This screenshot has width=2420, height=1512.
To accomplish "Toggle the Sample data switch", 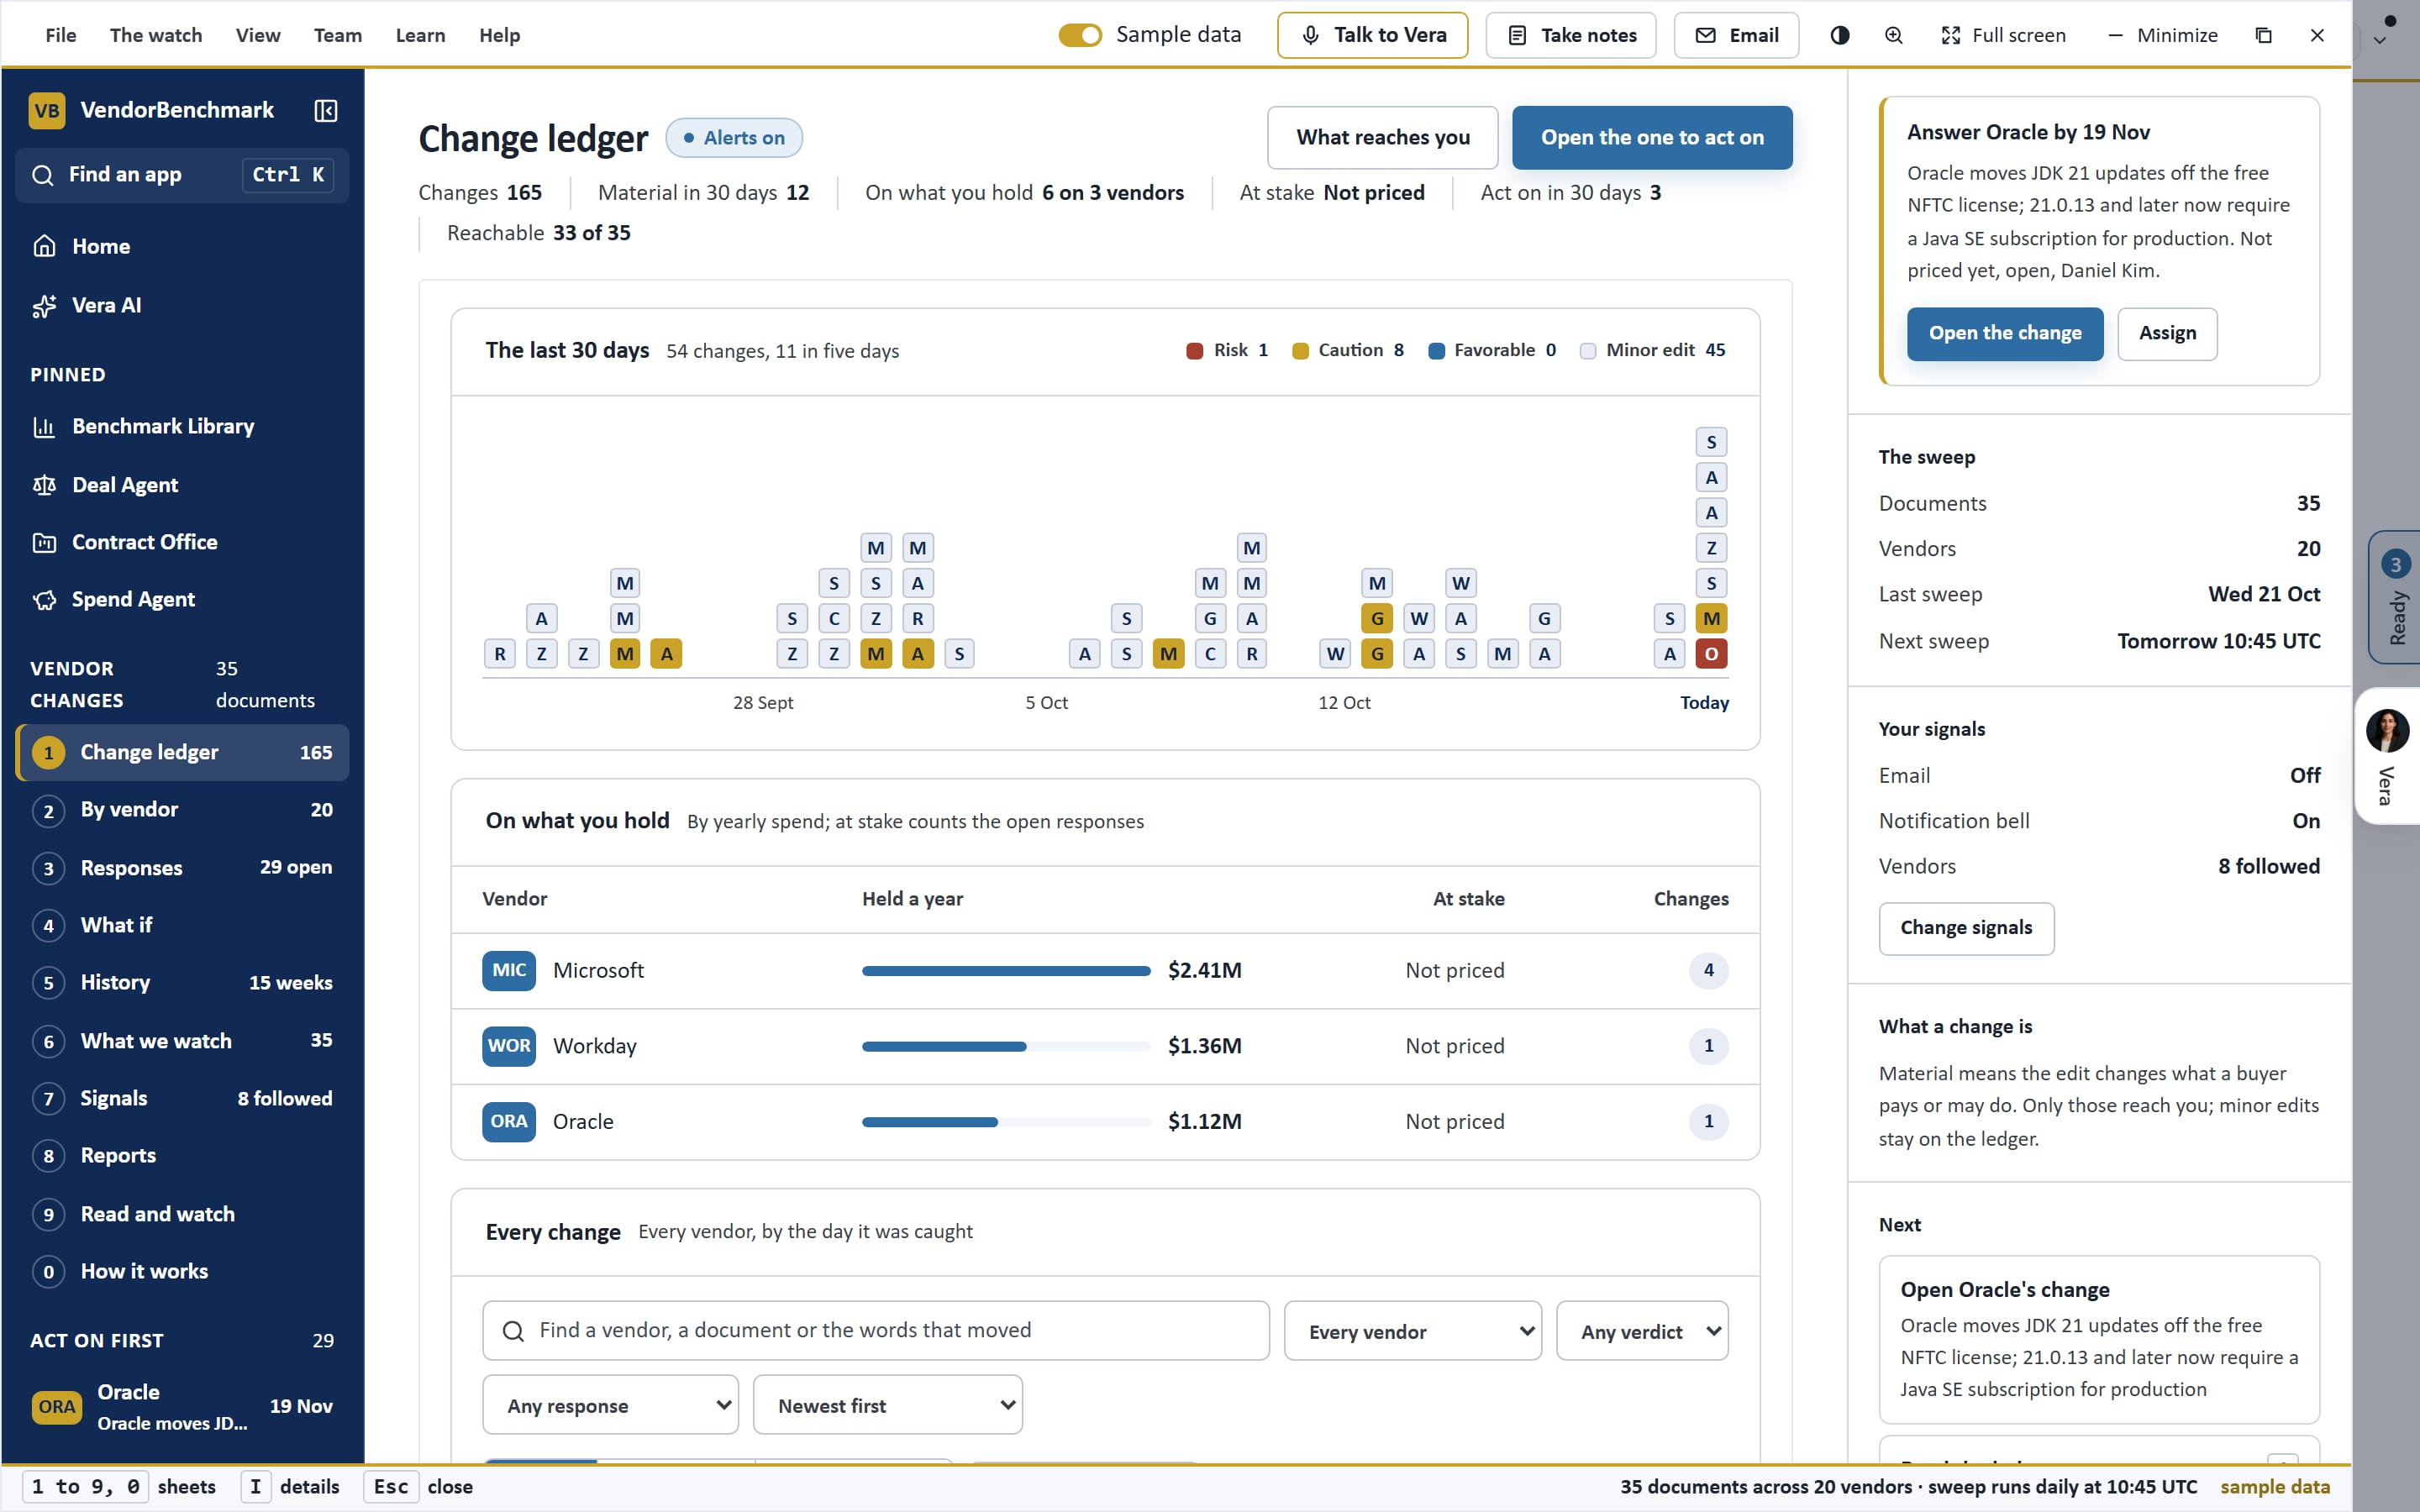I will click(x=1080, y=35).
